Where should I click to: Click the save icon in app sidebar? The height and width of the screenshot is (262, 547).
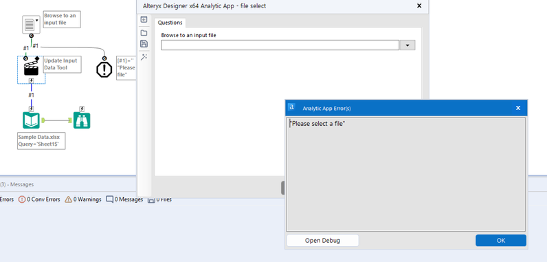[144, 43]
